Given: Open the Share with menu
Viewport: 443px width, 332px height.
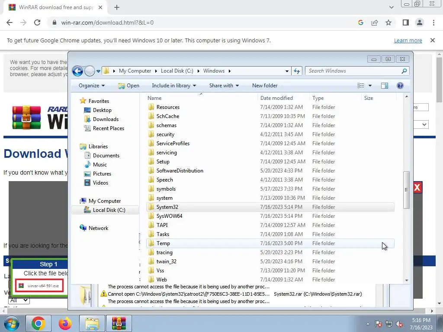Looking at the screenshot, I should click(x=224, y=86).
